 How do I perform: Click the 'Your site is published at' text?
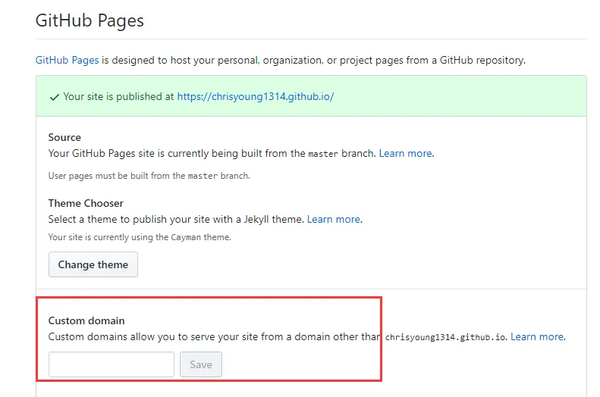tap(118, 97)
